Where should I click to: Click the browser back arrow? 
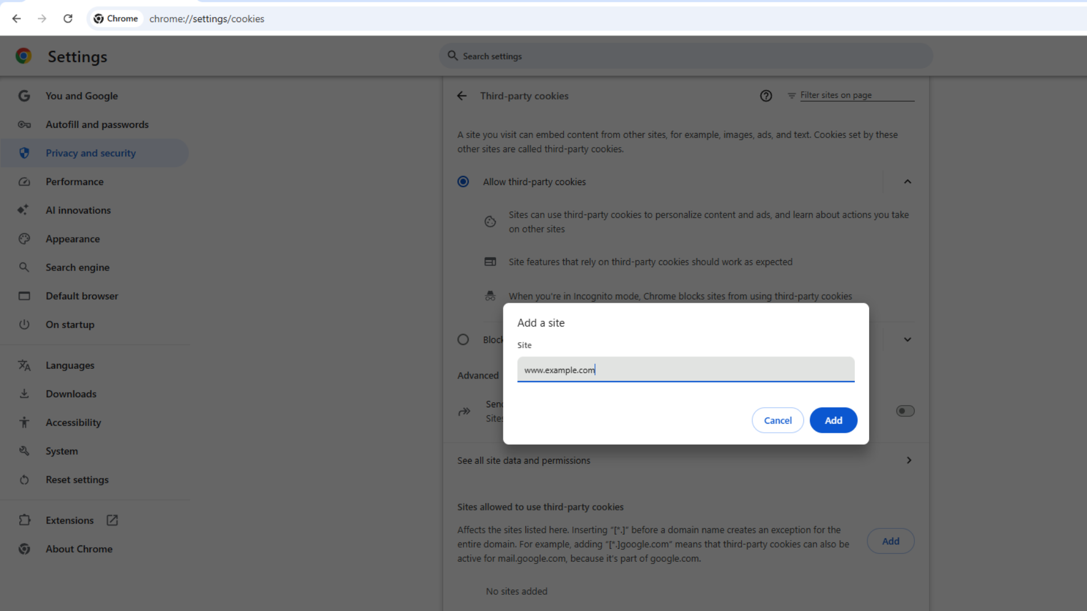pyautogui.click(x=16, y=19)
